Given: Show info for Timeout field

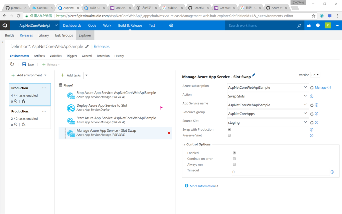Looking at the screenshot, I should pos(332,172).
